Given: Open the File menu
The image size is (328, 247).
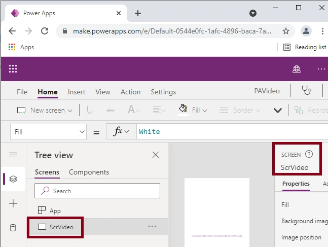Looking at the screenshot, I should [x=22, y=92].
